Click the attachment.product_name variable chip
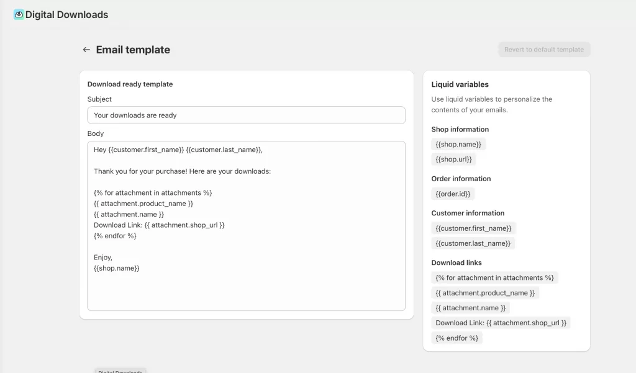This screenshot has height=373, width=636. pyautogui.click(x=485, y=293)
